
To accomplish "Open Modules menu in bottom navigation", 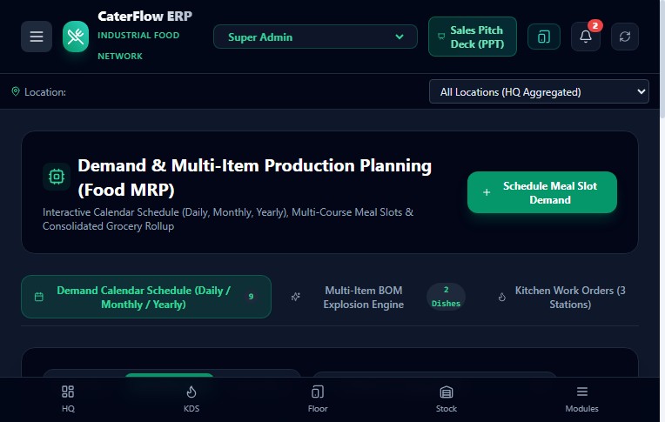I will pyautogui.click(x=581, y=399).
